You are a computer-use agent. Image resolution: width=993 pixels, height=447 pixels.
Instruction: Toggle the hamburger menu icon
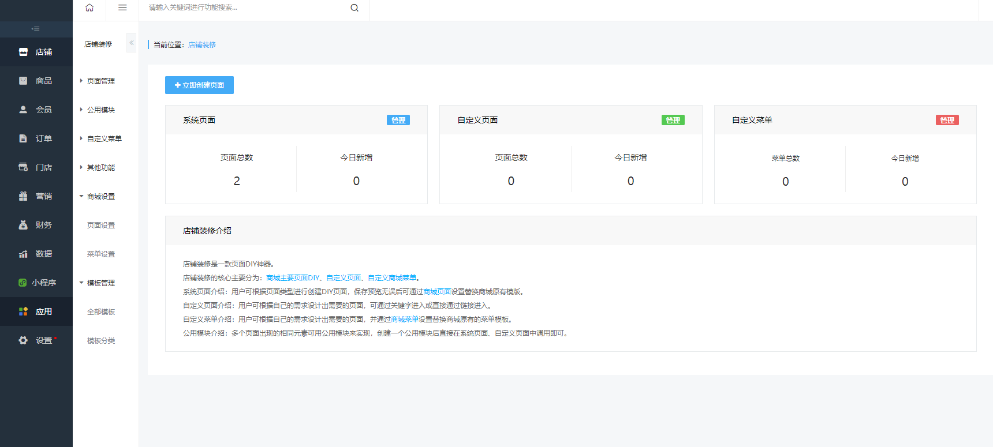pos(122,7)
